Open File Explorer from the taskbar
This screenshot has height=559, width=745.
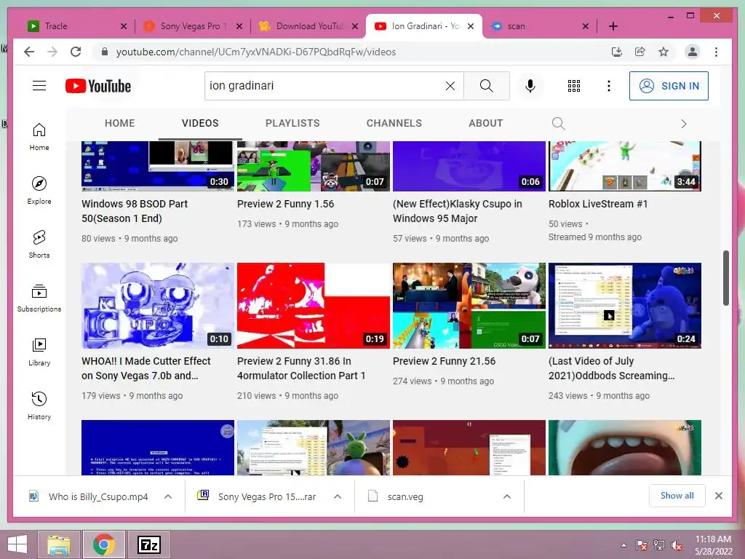coord(59,544)
